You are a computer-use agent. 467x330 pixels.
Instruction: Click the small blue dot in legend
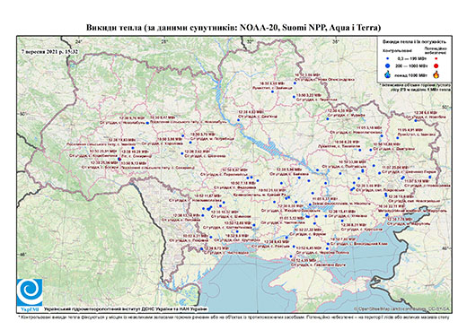387,58
